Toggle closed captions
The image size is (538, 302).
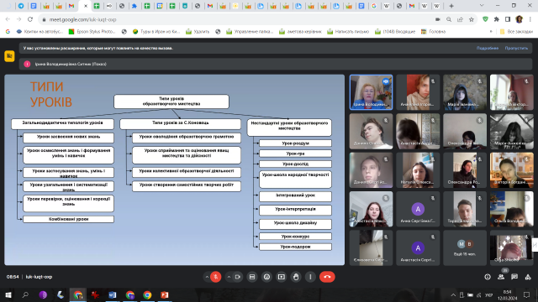pos(252,277)
